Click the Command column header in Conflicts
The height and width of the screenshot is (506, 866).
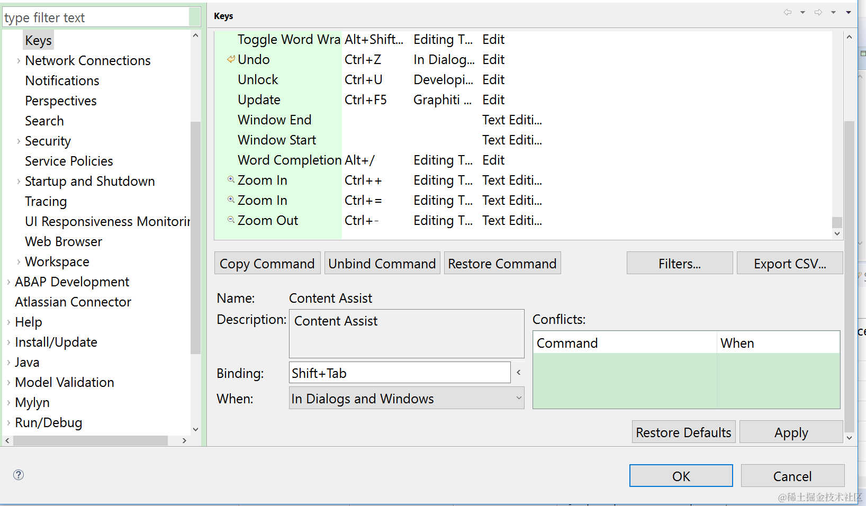click(625, 343)
